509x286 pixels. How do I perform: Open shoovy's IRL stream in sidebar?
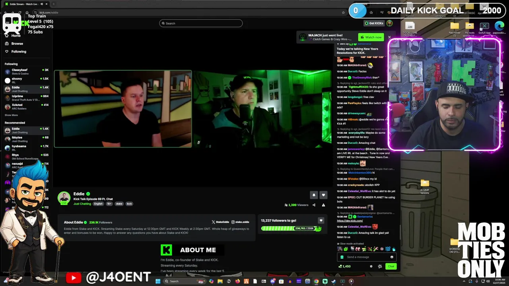click(x=26, y=80)
